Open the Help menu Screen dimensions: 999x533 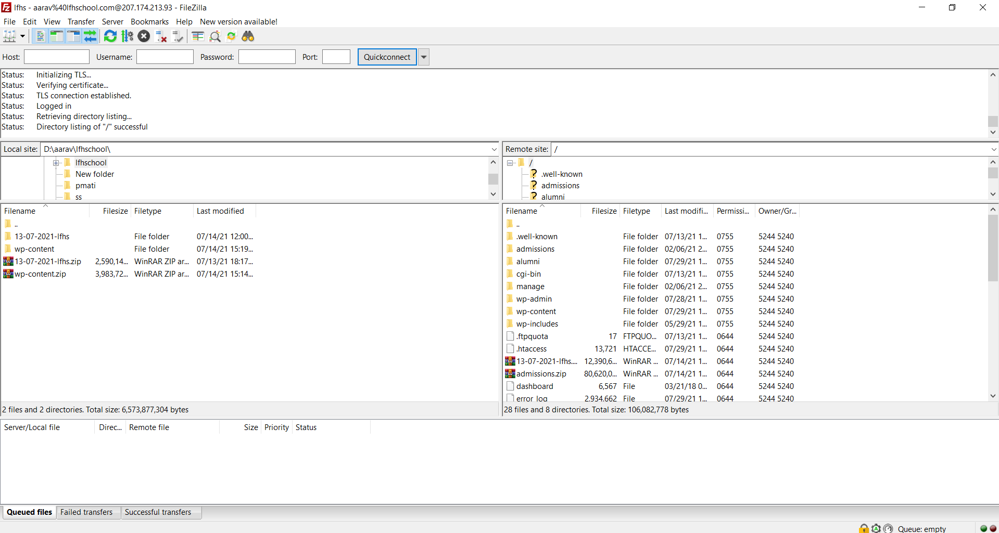[184, 22]
